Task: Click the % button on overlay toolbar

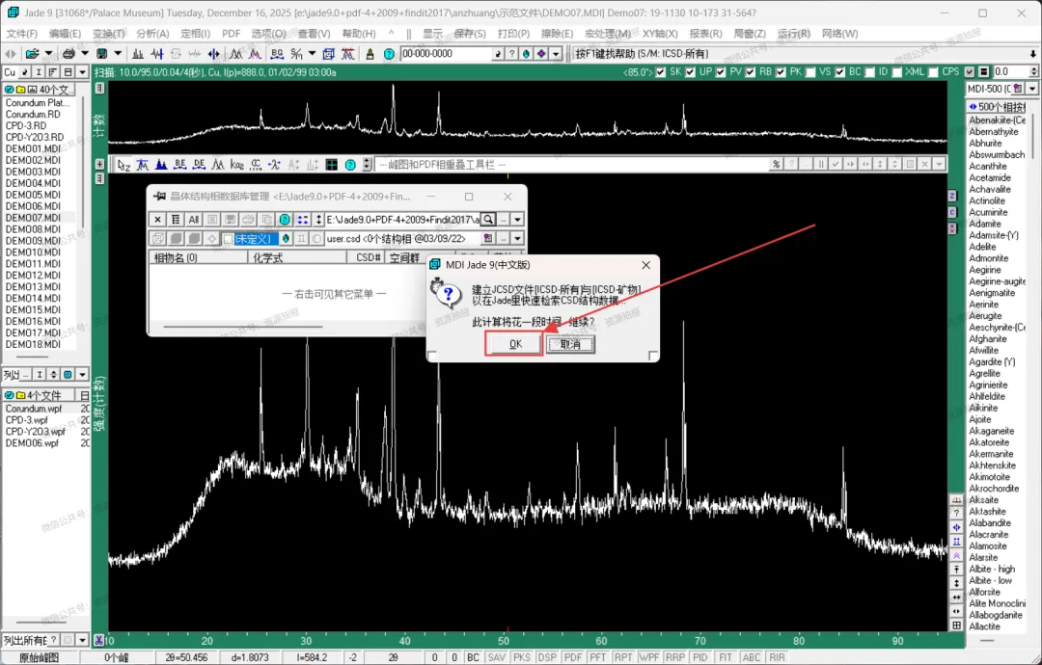Action: pos(776,165)
